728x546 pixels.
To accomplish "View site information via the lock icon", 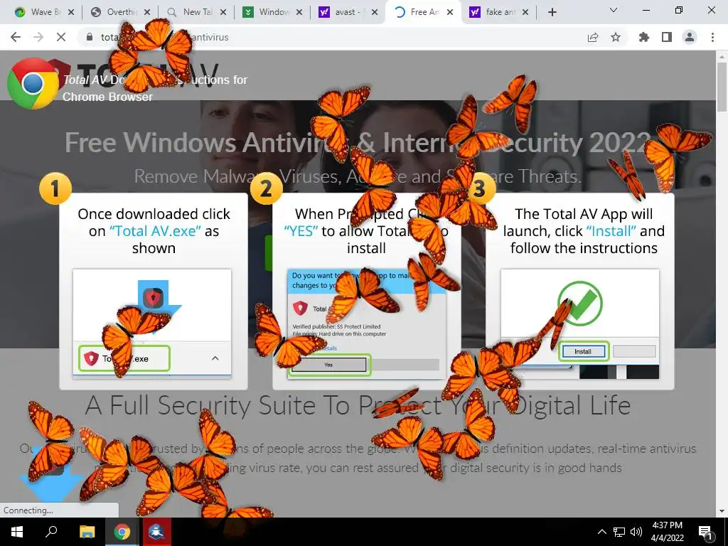I will click(90, 37).
